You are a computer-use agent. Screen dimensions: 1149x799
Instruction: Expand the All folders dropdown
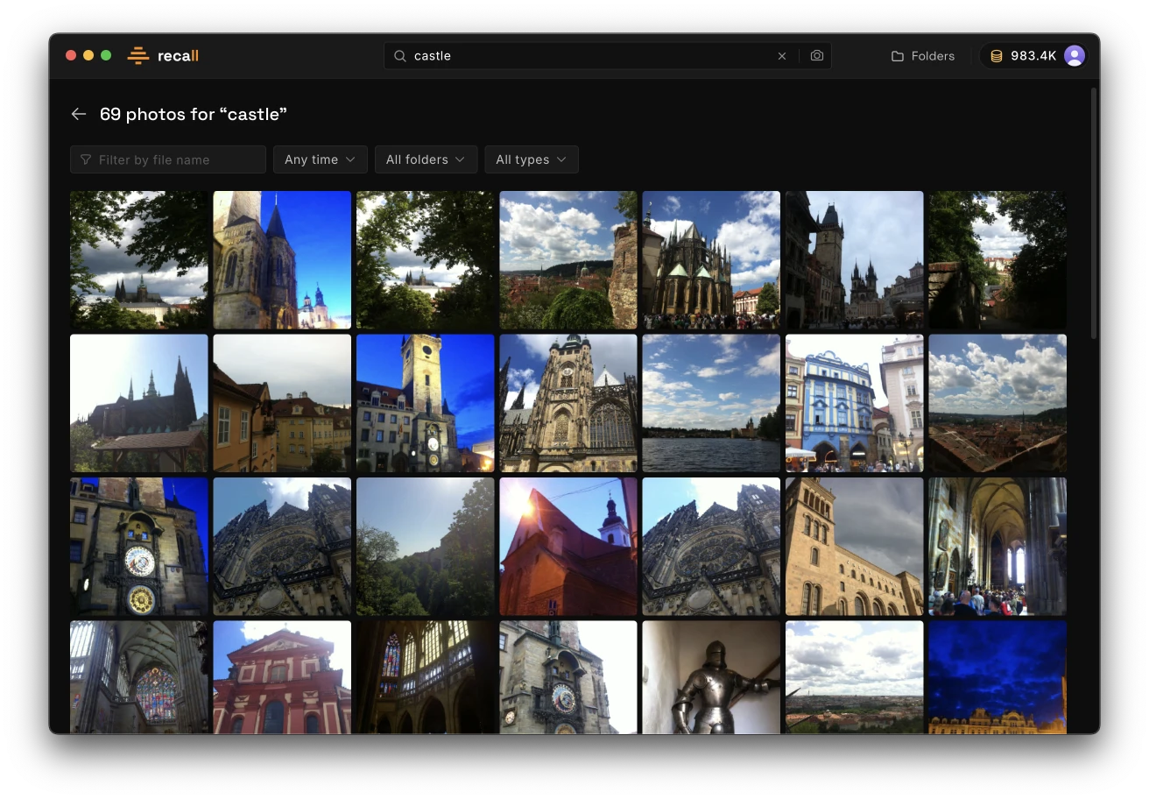[x=426, y=159]
